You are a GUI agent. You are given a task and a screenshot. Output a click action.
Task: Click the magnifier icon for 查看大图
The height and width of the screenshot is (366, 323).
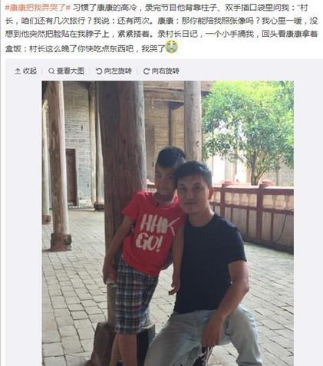tap(51, 71)
